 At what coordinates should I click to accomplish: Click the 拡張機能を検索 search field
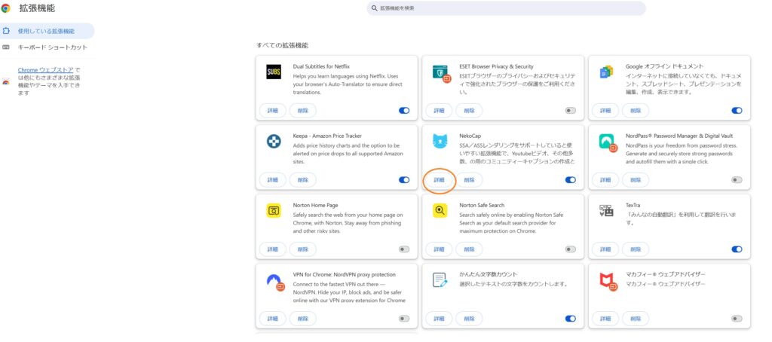pyautogui.click(x=506, y=8)
